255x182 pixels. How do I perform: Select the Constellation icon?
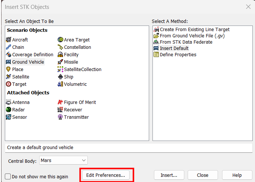(x=60, y=47)
